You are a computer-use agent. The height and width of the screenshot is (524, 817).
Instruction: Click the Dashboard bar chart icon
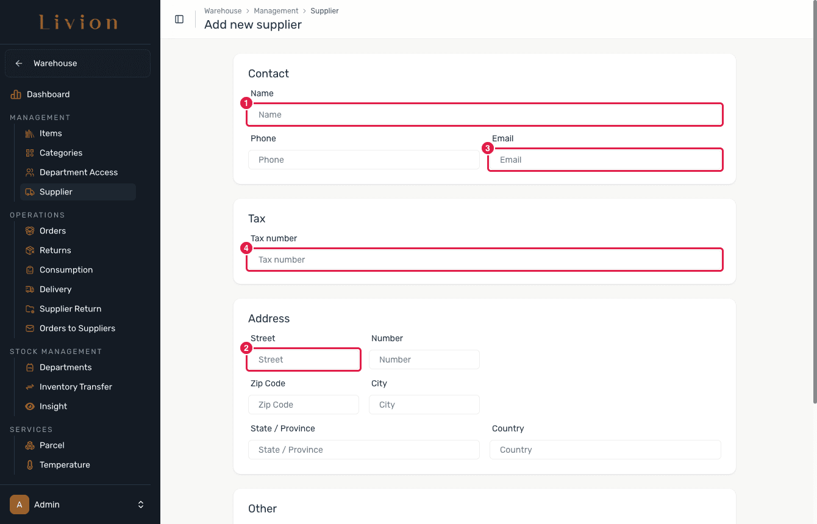[16, 94]
